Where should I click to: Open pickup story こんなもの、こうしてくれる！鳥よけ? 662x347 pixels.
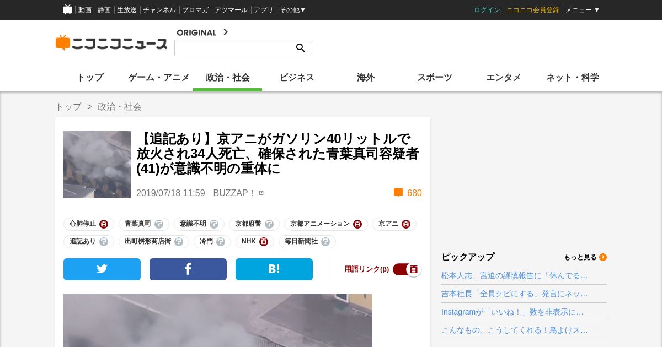click(515, 330)
